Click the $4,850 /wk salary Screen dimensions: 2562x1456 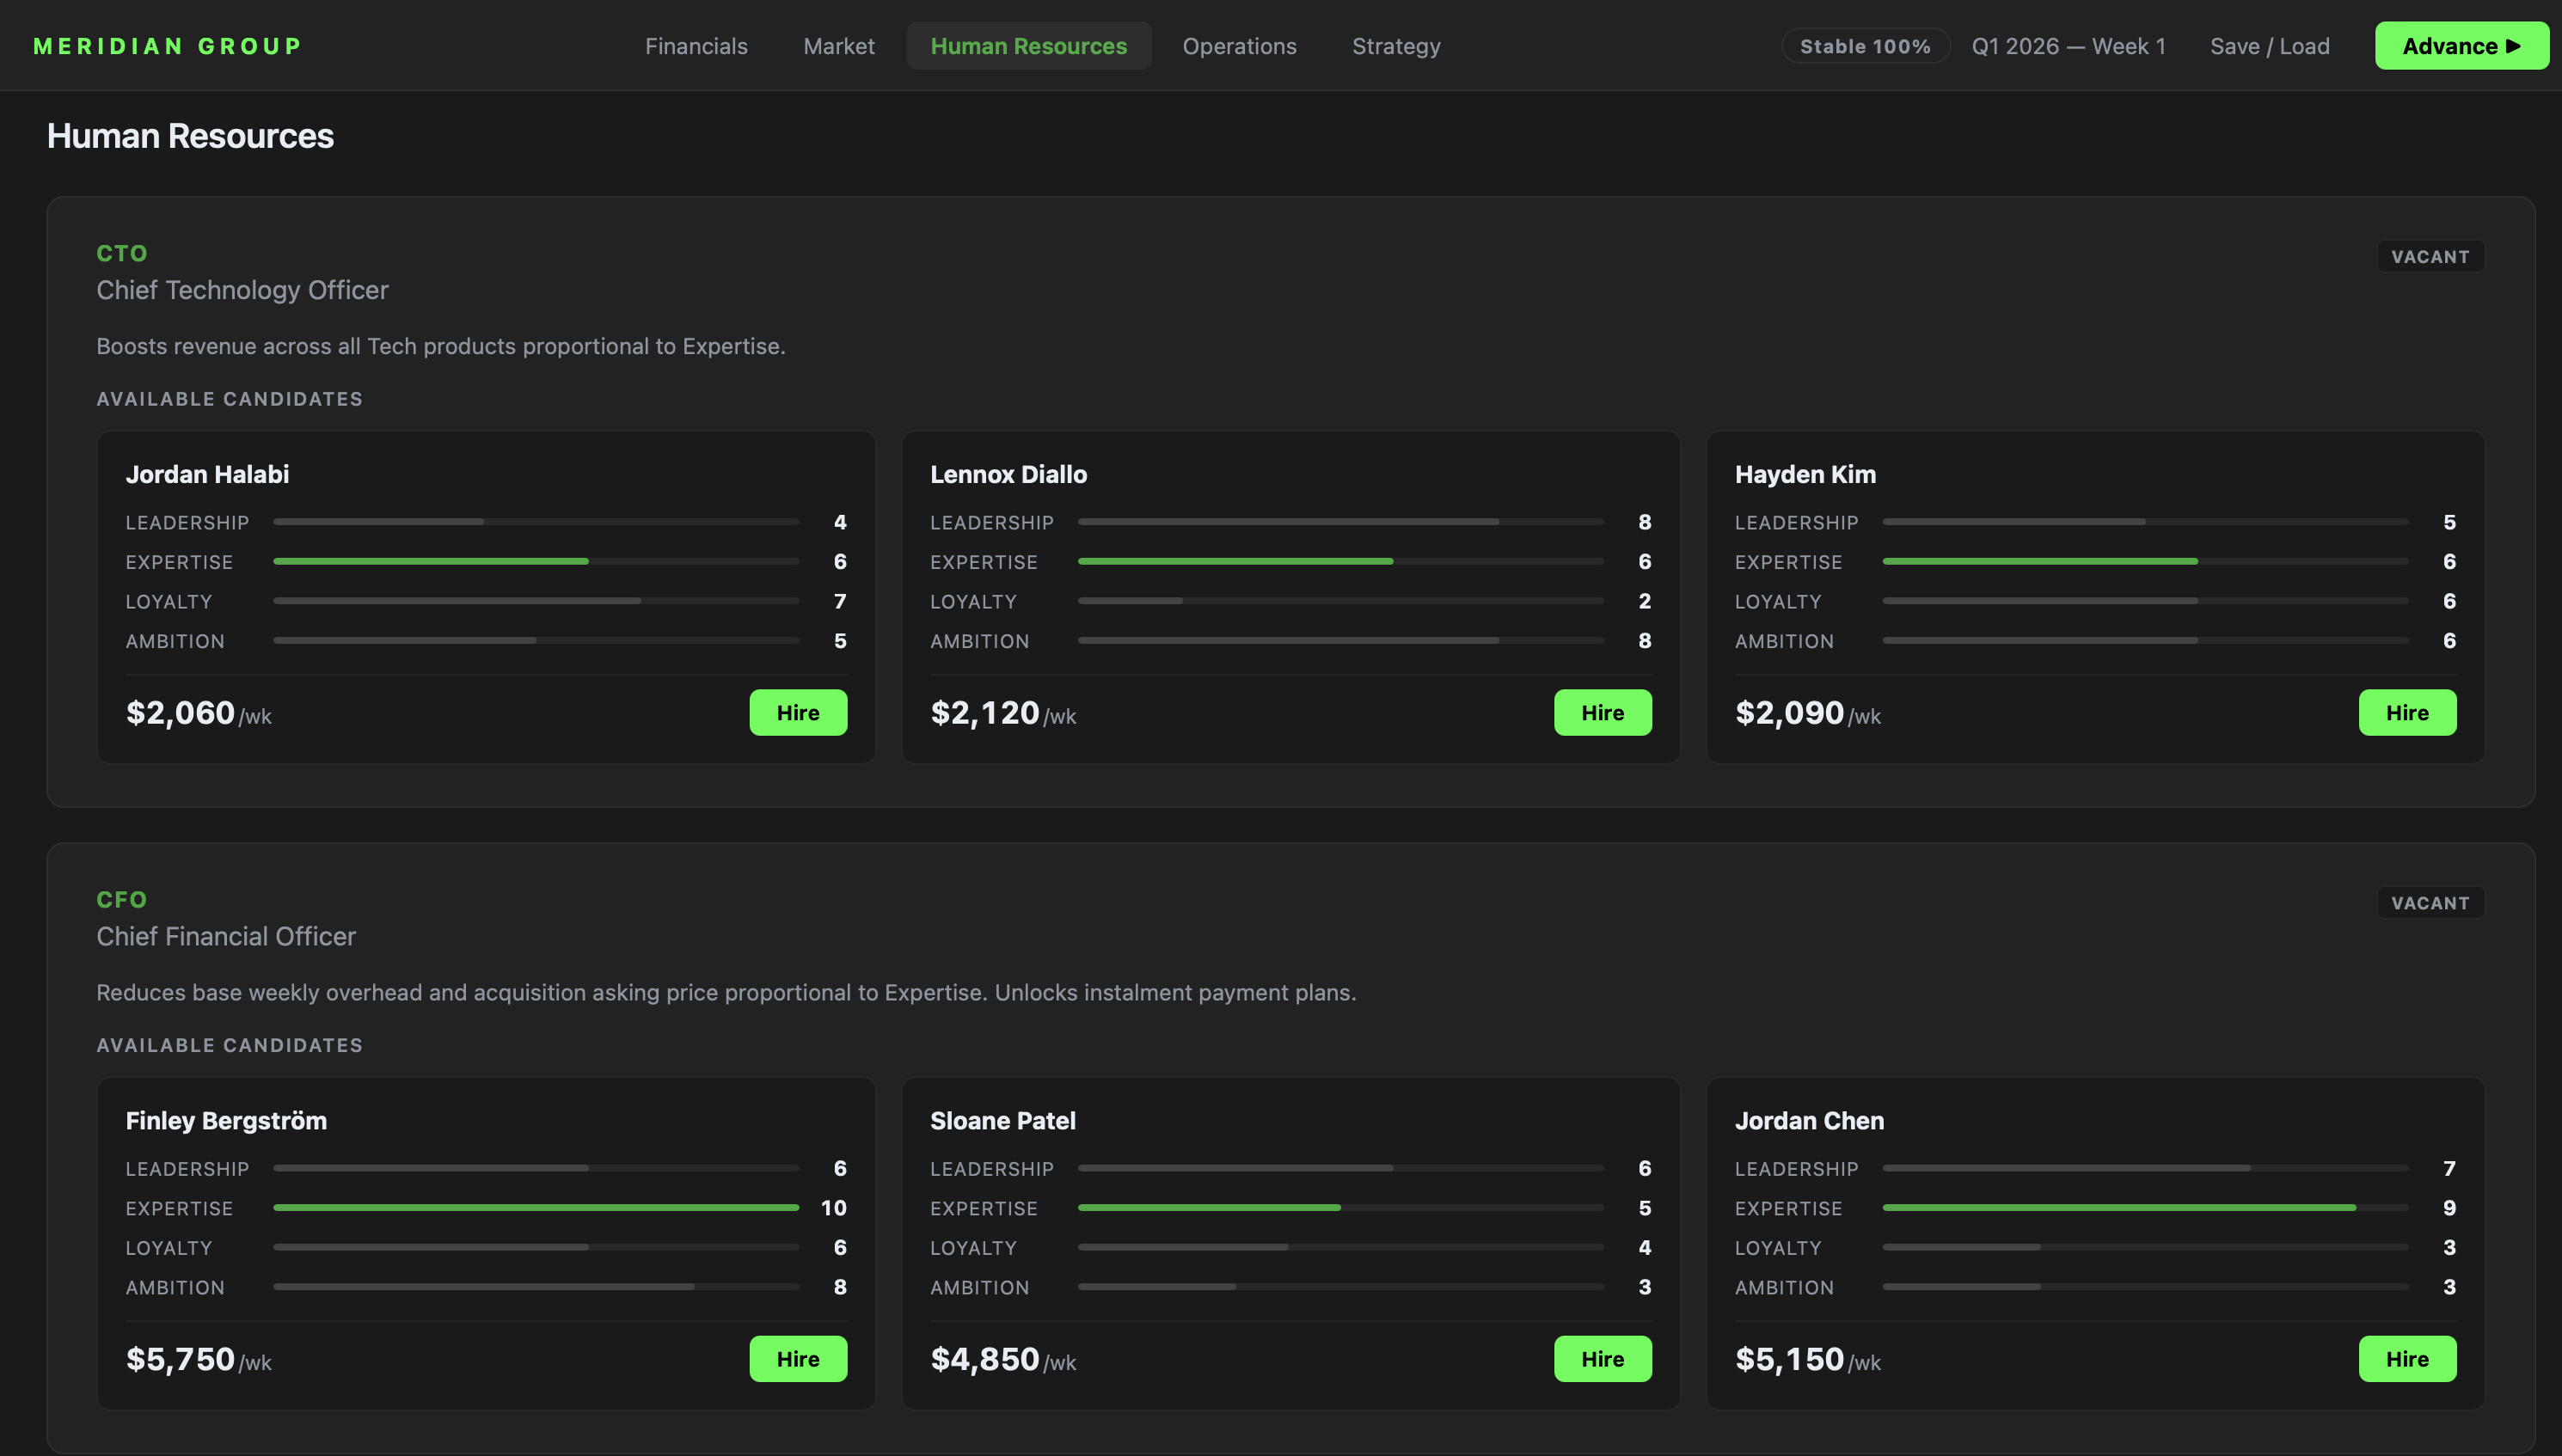[x=1003, y=1359]
